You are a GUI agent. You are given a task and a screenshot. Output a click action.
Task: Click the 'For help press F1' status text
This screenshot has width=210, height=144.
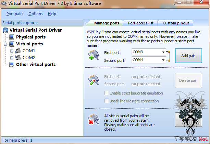(x=17, y=140)
